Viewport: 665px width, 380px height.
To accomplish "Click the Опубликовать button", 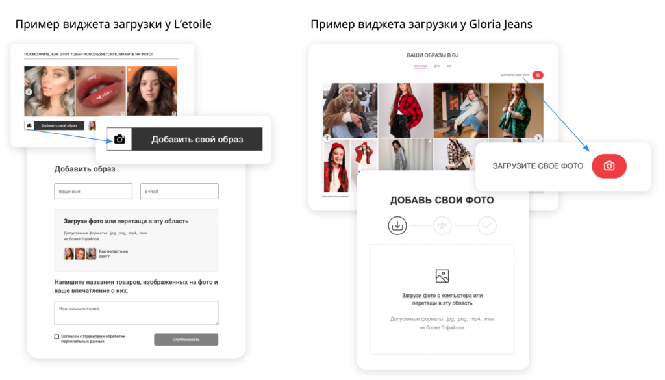I will 186,339.
